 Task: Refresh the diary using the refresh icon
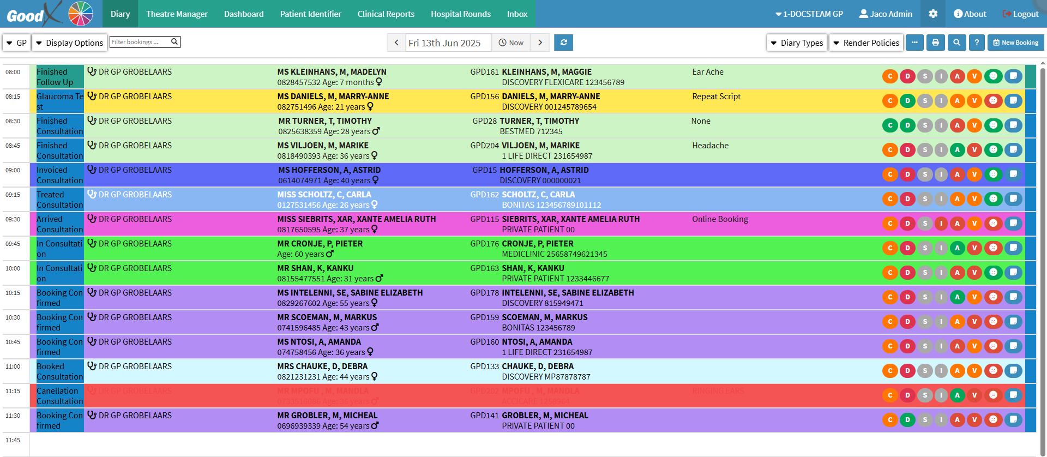(563, 43)
